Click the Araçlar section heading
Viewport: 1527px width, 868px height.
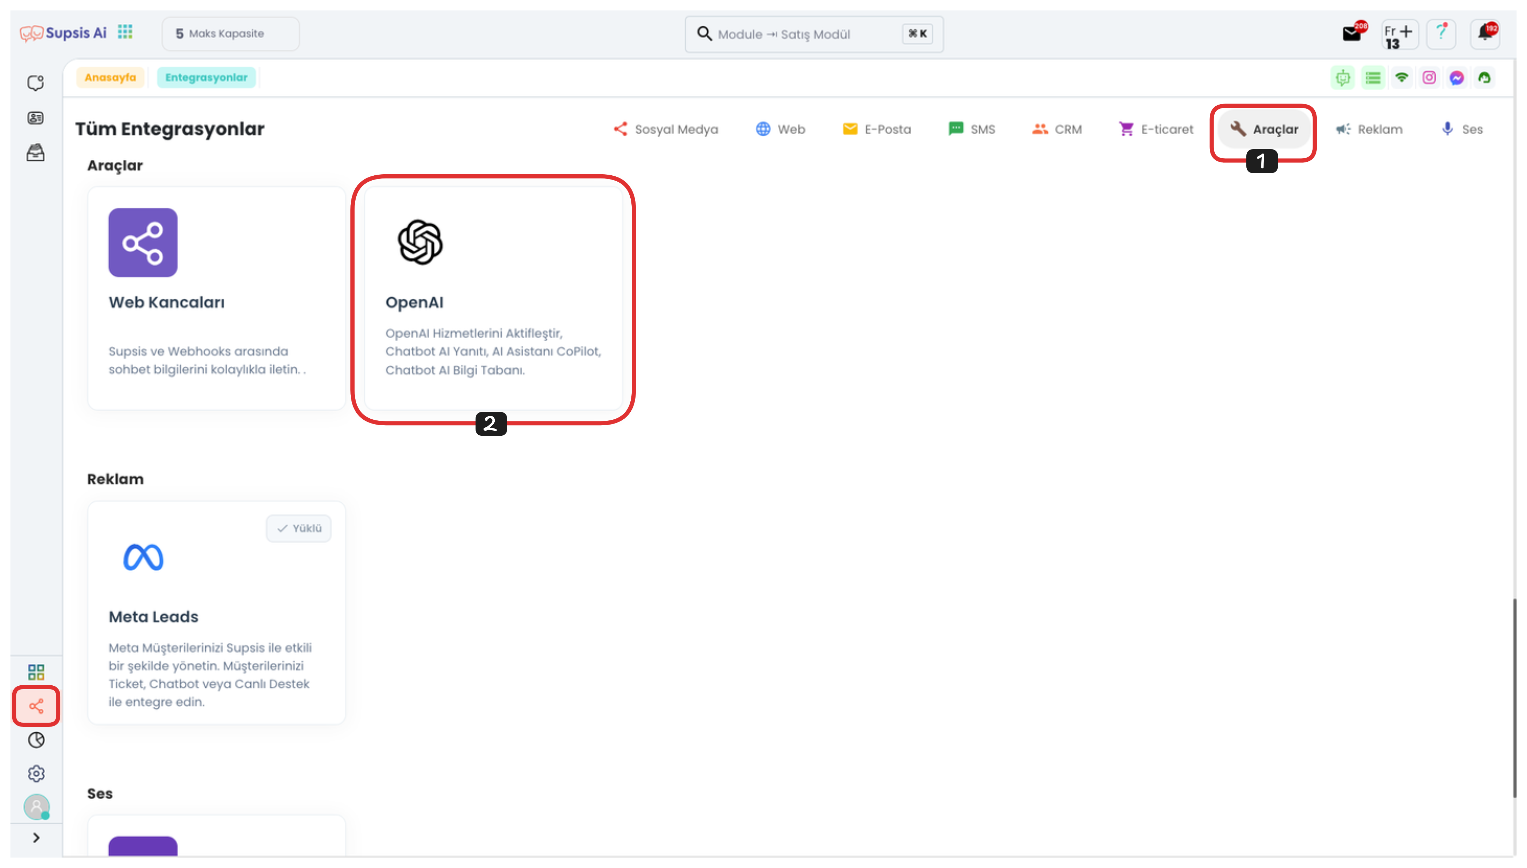[115, 166]
